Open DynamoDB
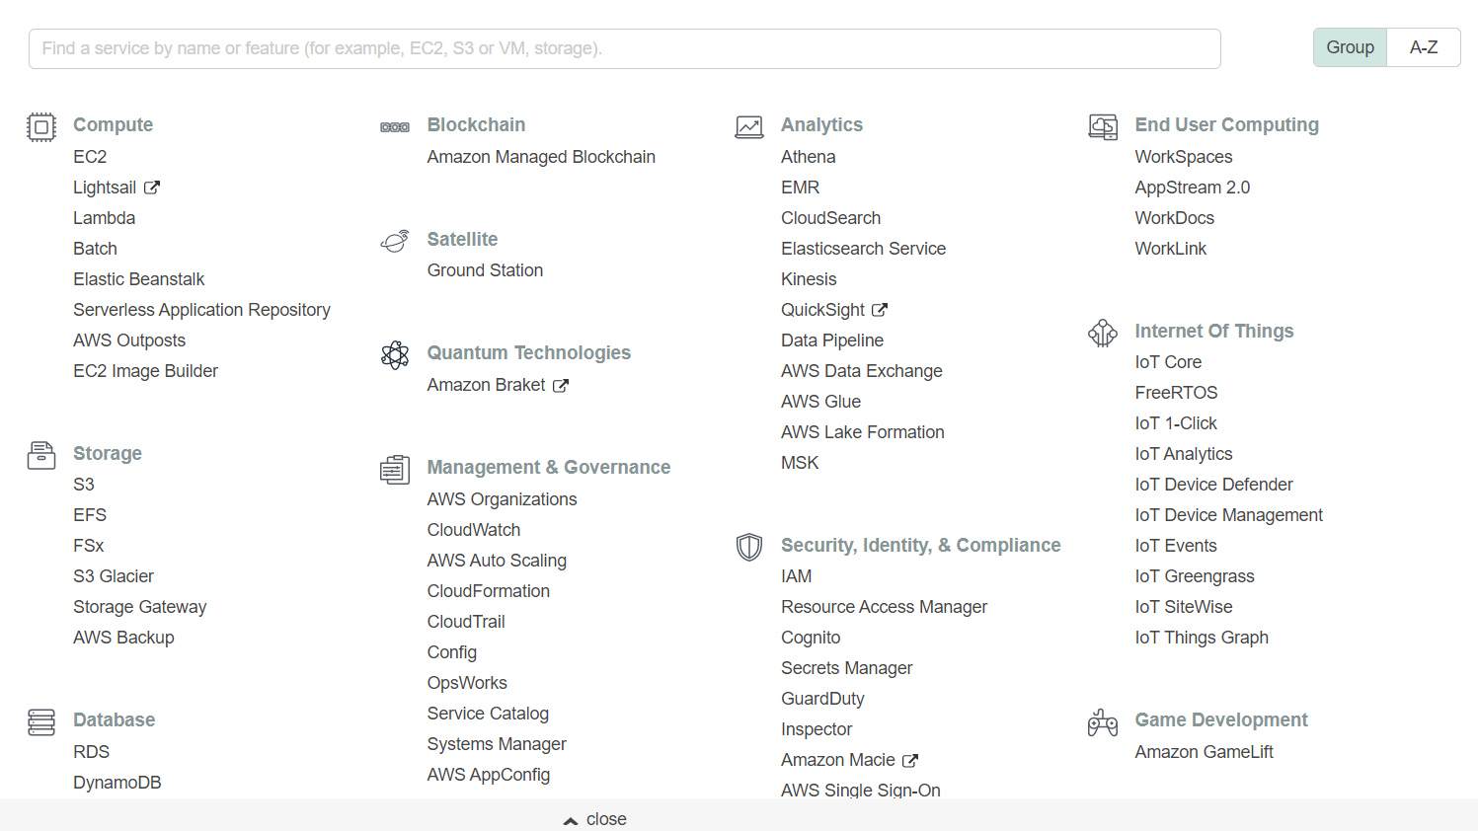Viewport: 1478px width, 831px height. point(117,783)
